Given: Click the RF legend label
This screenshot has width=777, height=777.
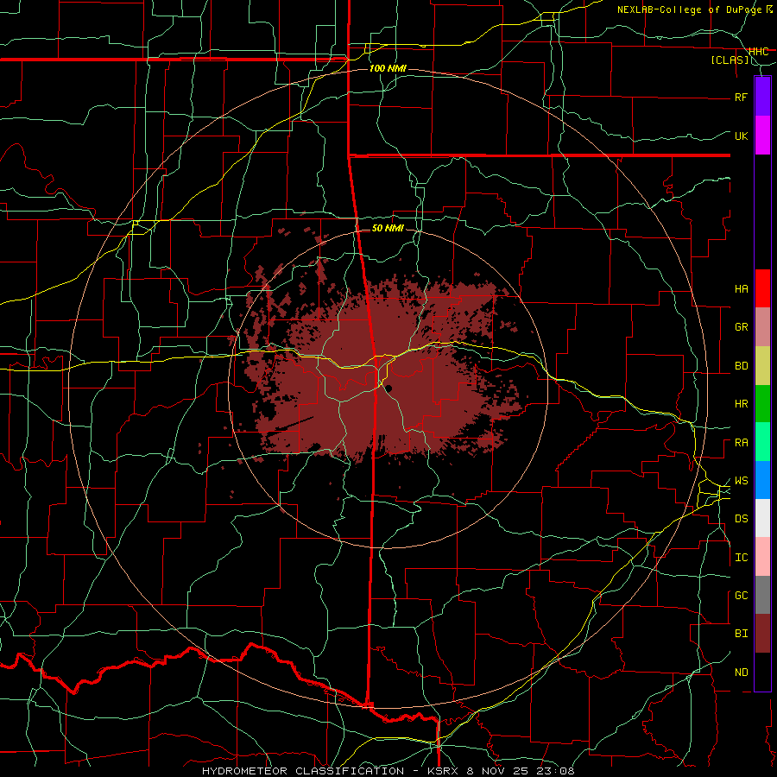Looking at the screenshot, I should pyautogui.click(x=742, y=97).
